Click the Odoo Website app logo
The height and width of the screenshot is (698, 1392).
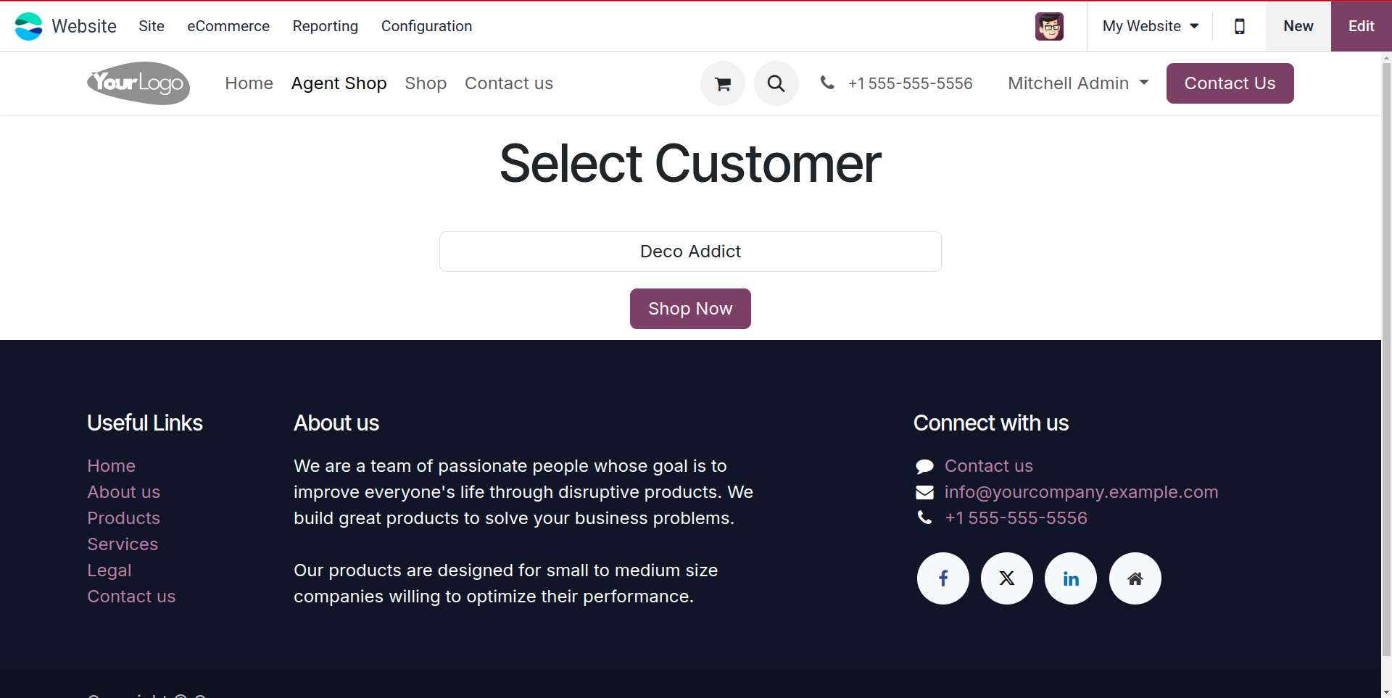click(x=29, y=26)
